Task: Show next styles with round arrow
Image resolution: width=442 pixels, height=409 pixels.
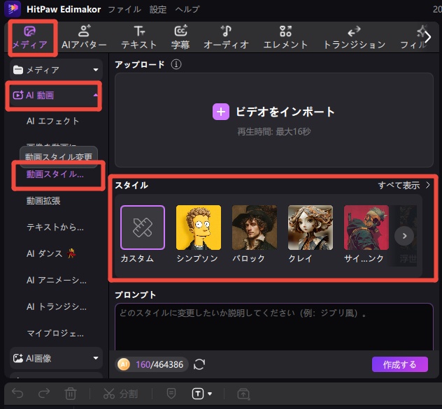Action: (x=404, y=236)
